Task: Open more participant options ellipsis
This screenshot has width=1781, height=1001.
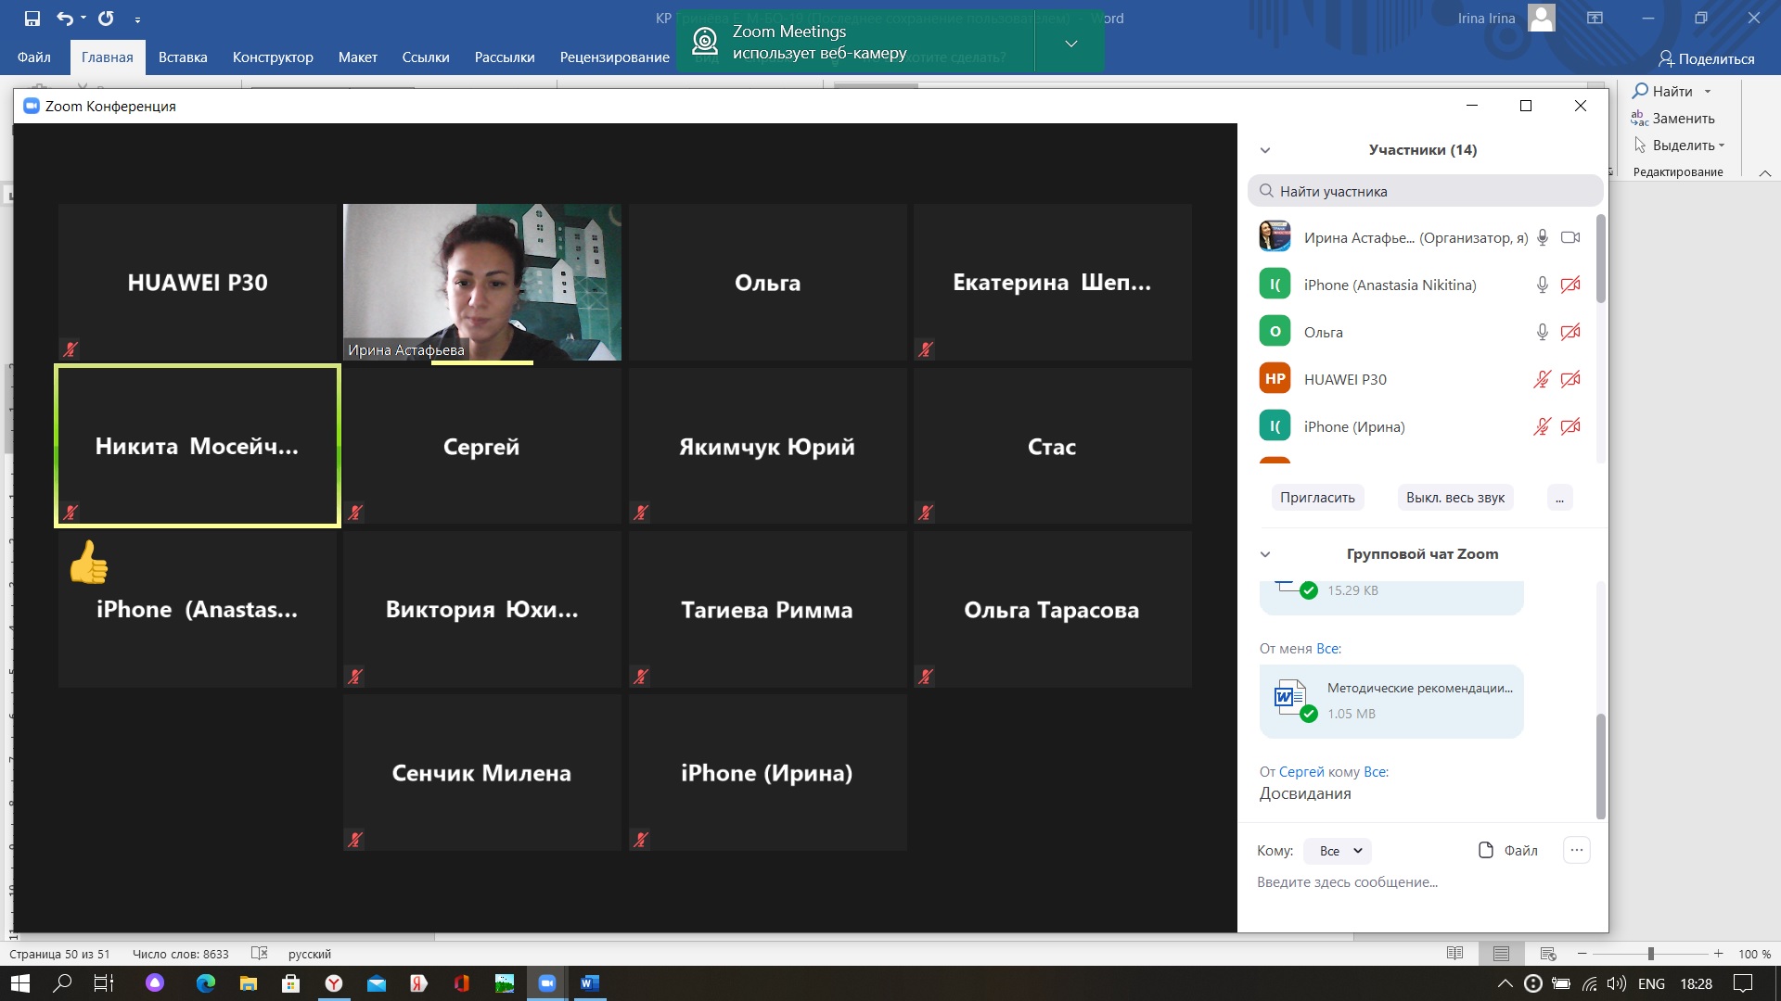Action: pos(1559,498)
